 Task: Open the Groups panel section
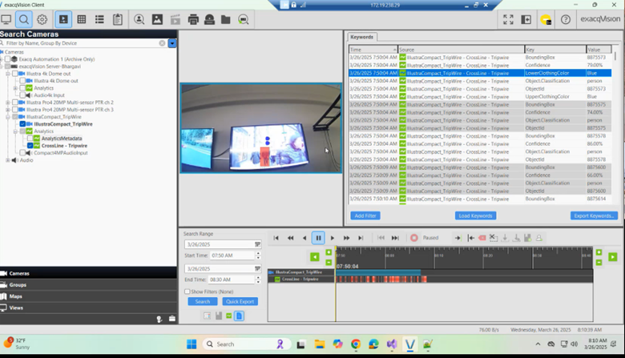18,284
